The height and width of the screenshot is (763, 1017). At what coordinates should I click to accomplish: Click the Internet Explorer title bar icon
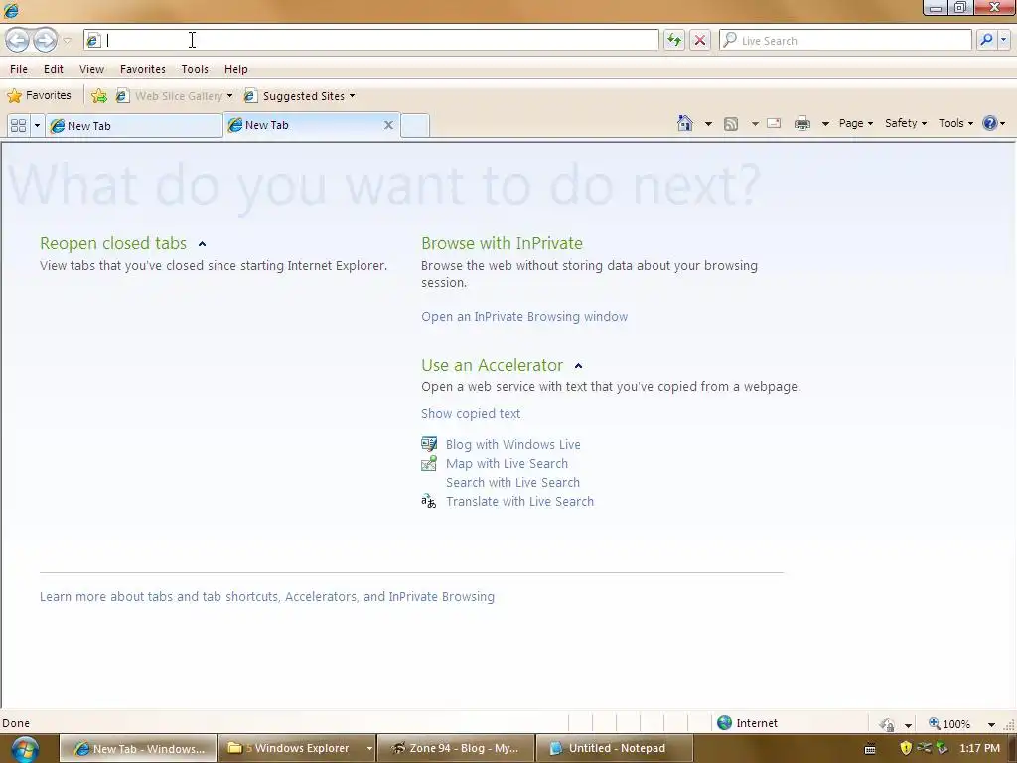point(11,10)
